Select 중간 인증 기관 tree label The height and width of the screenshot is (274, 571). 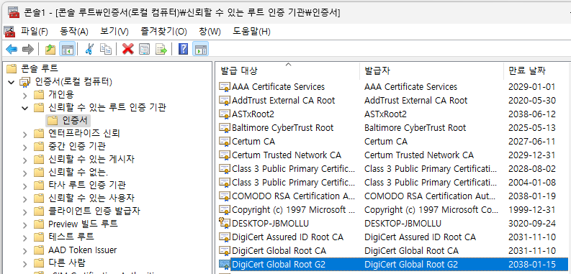[77, 146]
